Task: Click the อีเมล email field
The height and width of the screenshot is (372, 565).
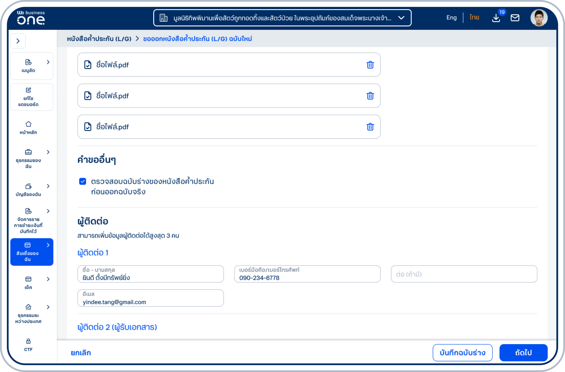Action: tap(150, 298)
